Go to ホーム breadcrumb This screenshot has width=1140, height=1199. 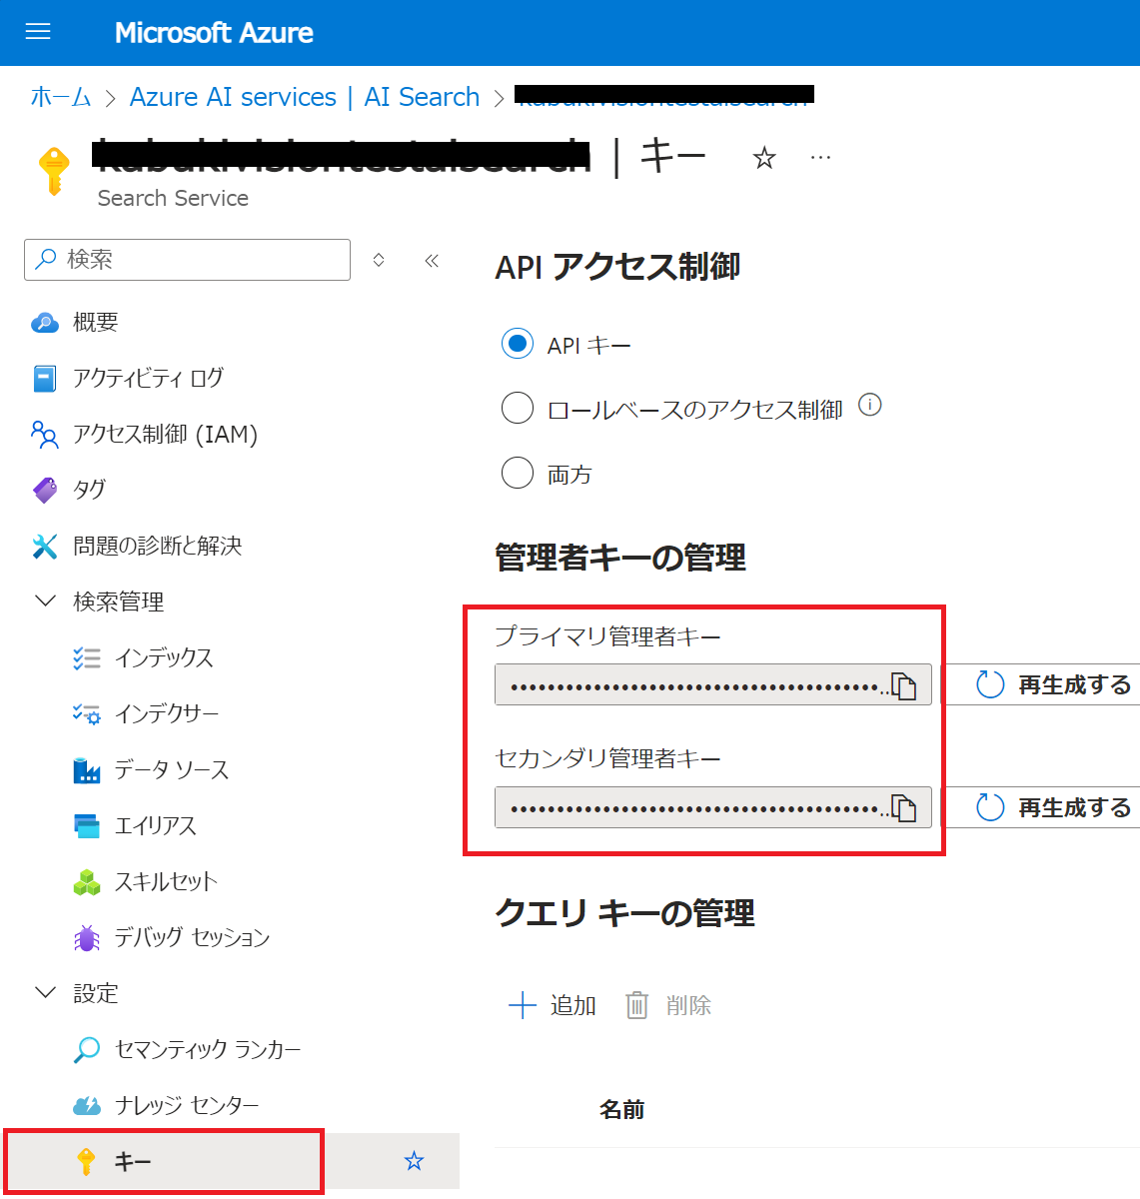pos(60,97)
